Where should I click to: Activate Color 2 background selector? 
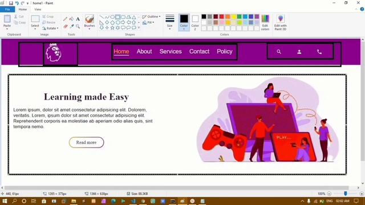tap(195, 23)
